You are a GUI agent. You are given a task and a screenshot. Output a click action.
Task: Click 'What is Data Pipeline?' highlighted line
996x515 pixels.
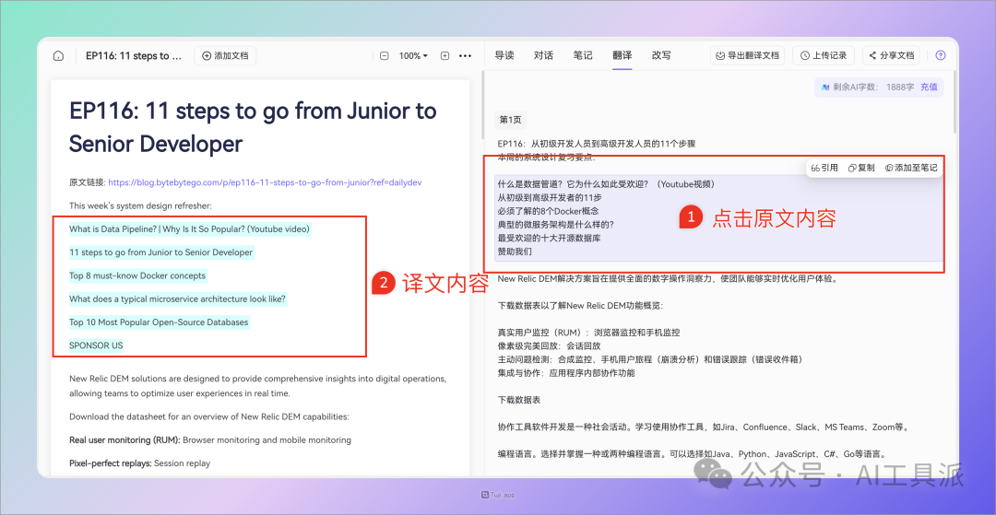[x=190, y=229]
